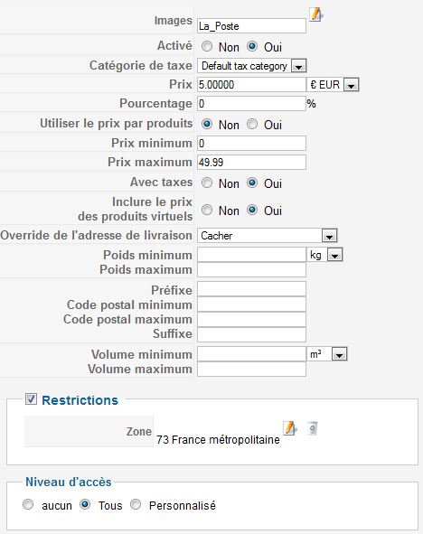Click the edit icon beside Zone France métropolitaine
Viewport: 423px width, 534px height.
[290, 428]
